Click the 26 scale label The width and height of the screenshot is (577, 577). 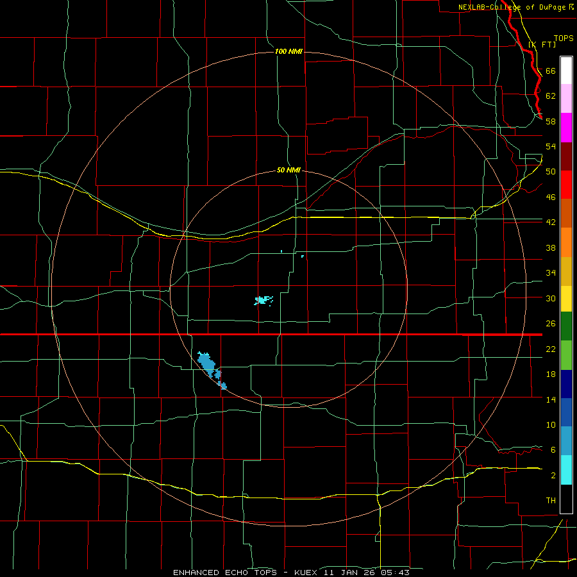(x=551, y=324)
